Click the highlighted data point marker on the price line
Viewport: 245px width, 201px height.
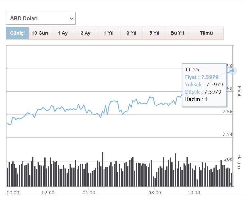pyautogui.click(x=233, y=71)
